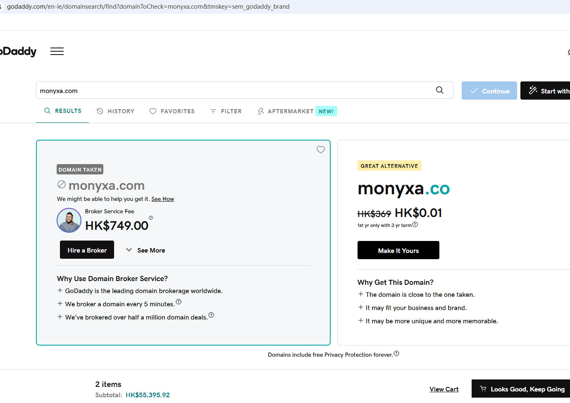Open the Filter tab

[226, 111]
